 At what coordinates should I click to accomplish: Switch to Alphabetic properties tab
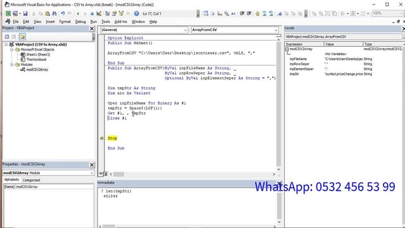point(11,180)
